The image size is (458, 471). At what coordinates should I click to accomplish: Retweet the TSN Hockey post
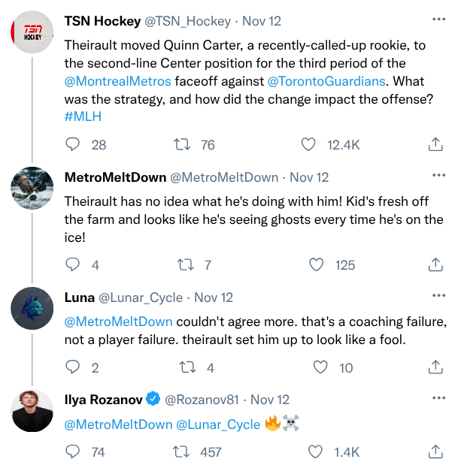tap(182, 144)
